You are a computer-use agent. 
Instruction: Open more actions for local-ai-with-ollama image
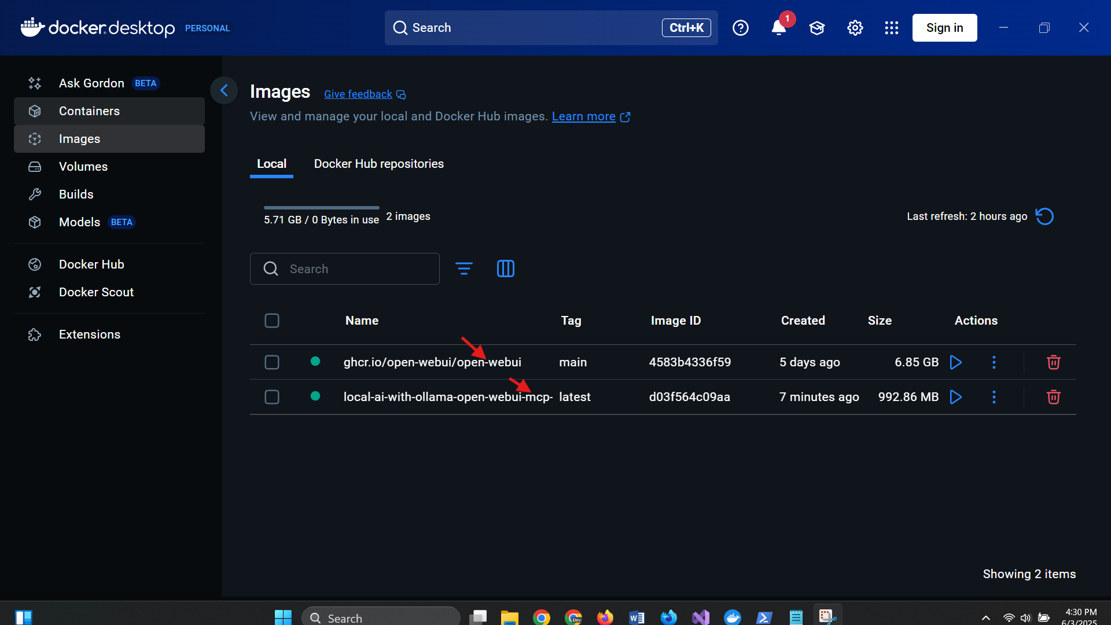coord(994,397)
